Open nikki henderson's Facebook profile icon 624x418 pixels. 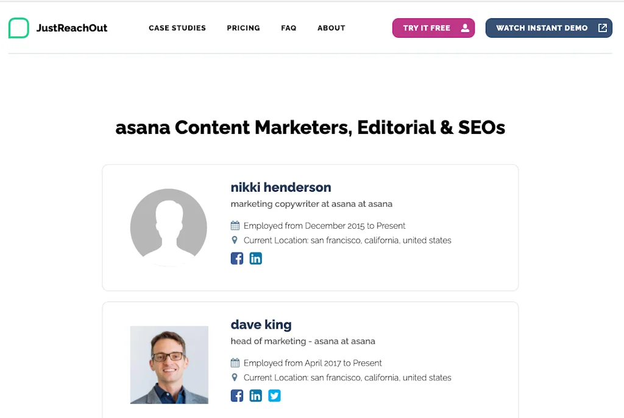(x=237, y=259)
